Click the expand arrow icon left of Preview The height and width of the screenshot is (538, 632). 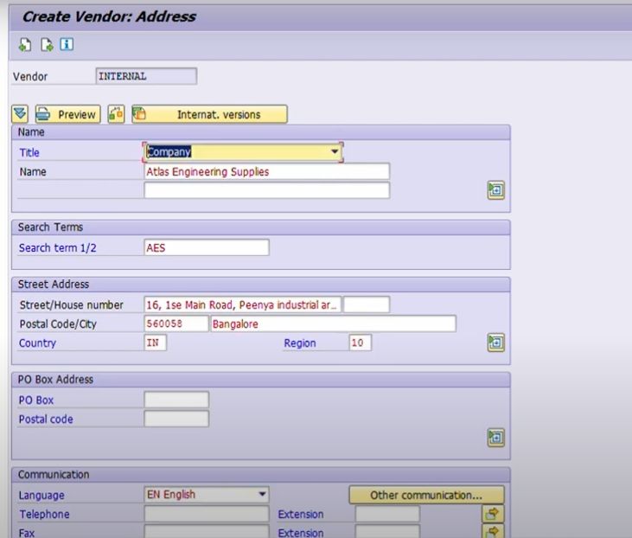pos(20,114)
